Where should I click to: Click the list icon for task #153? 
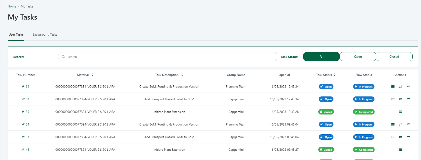[x=393, y=137]
